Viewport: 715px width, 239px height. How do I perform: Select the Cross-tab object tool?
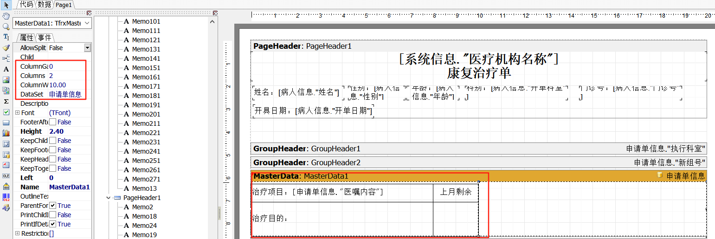[6, 144]
